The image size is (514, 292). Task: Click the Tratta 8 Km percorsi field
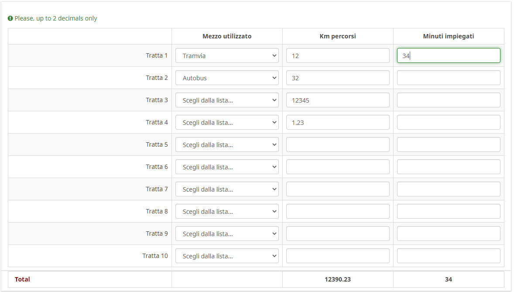pyautogui.click(x=338, y=211)
